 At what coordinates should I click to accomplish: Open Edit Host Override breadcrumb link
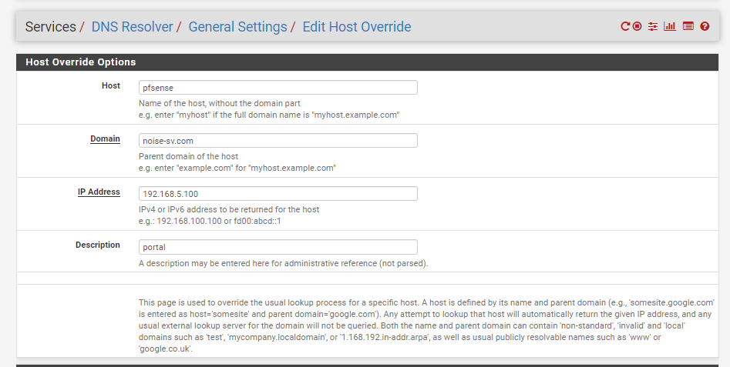point(357,27)
